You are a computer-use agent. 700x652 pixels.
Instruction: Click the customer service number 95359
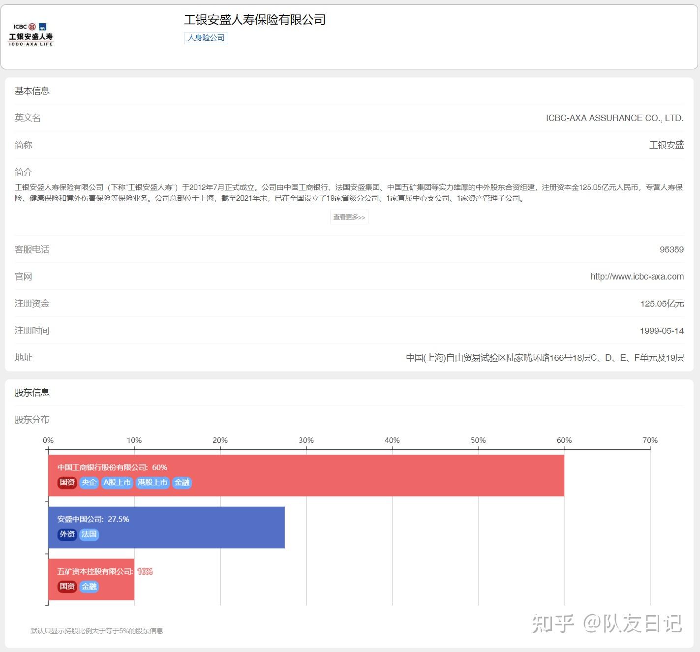671,249
